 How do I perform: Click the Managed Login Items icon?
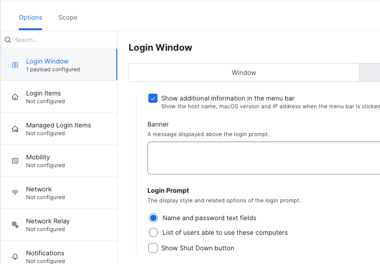[x=15, y=129]
